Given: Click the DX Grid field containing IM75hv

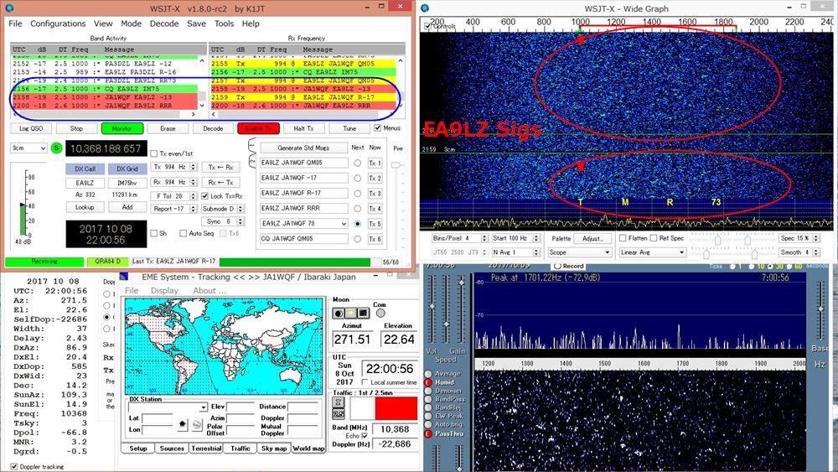Looking at the screenshot, I should point(127,183).
